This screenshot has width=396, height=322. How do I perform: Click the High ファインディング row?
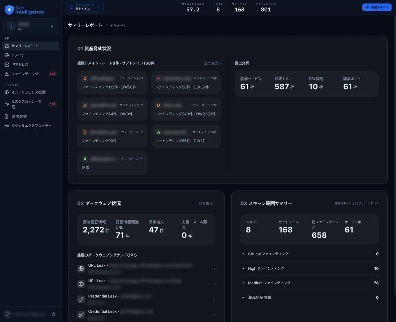tap(310, 268)
